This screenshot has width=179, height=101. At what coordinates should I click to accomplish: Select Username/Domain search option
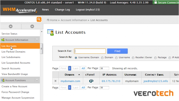point(76,58)
